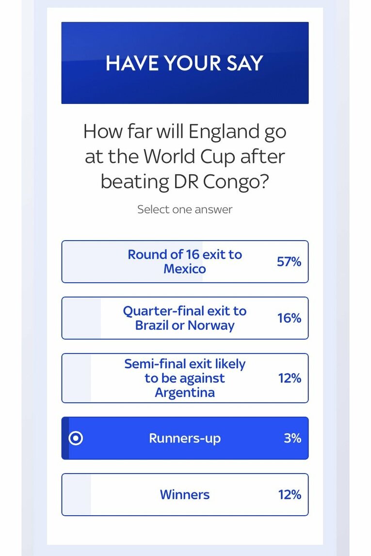This screenshot has height=556, width=371.
Task: Click the 16% result percentage
Action: [x=289, y=318]
